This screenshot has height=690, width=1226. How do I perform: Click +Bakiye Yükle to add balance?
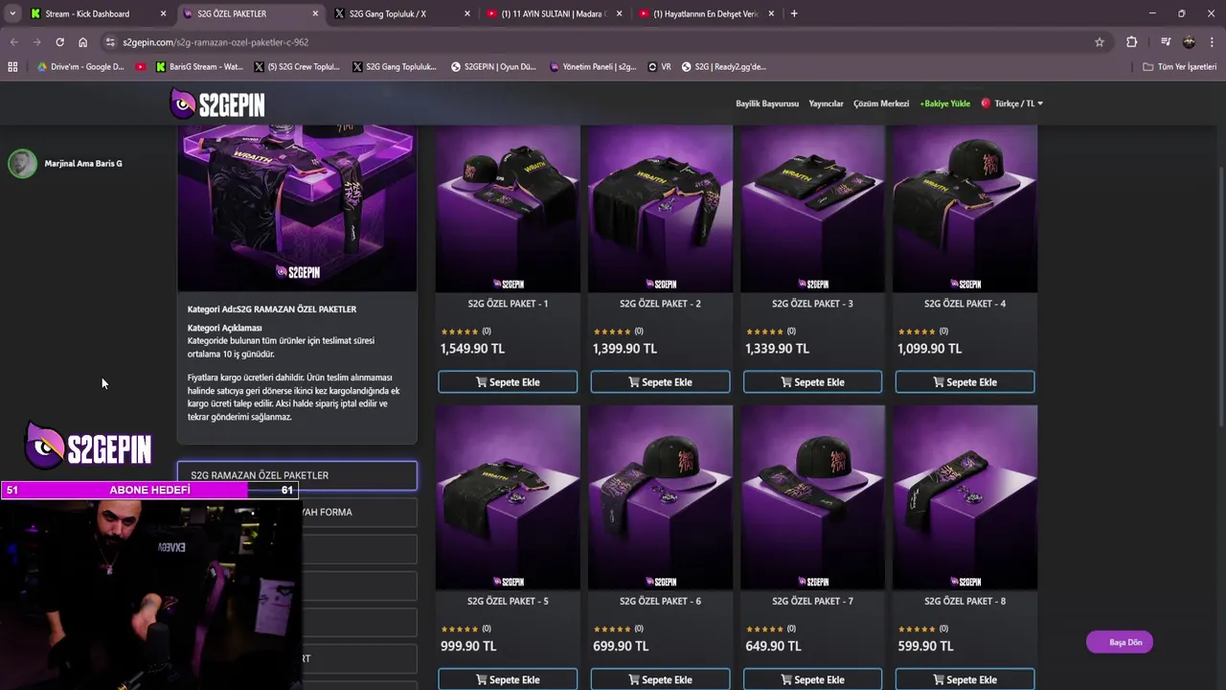[x=944, y=103]
